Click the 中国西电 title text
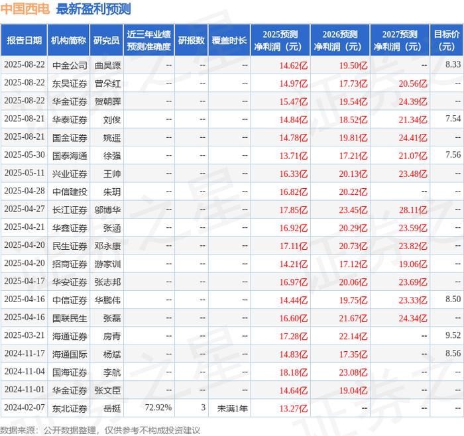464x436 pixels. click(25, 9)
